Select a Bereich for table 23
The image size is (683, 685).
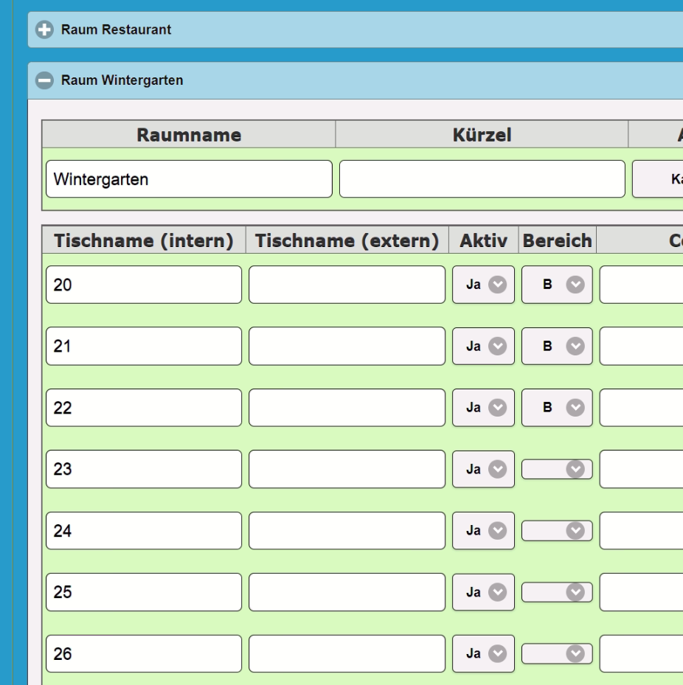point(557,469)
